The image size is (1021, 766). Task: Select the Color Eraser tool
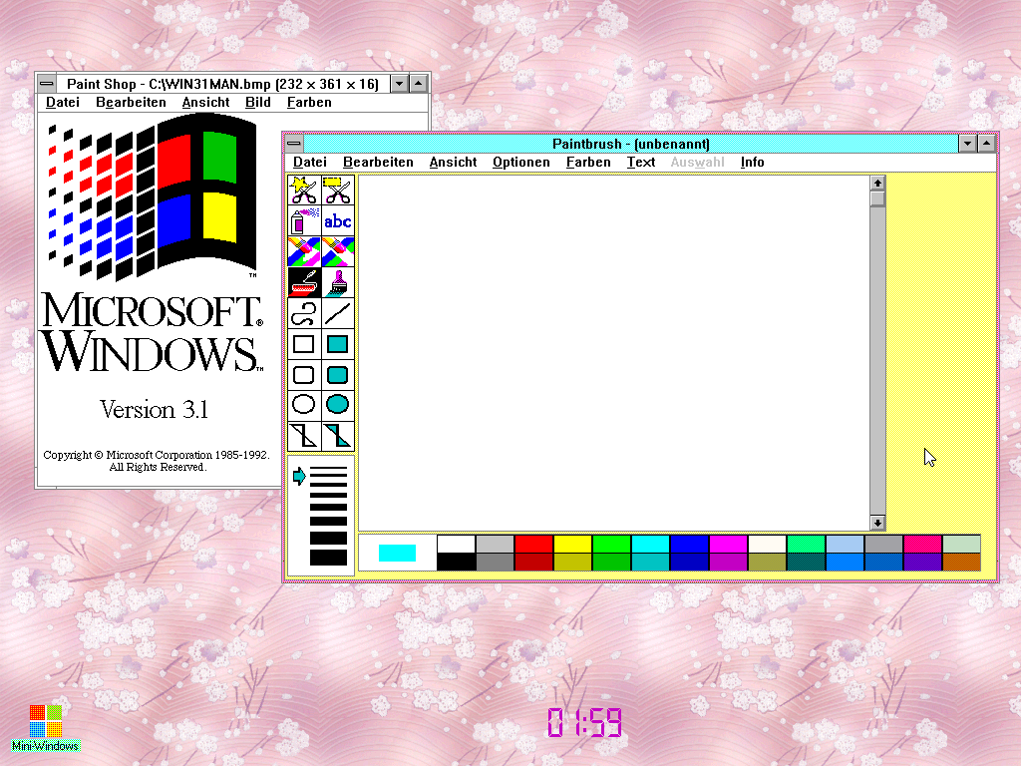304,252
